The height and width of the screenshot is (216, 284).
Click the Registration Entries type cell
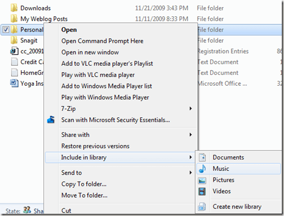tap(223, 51)
